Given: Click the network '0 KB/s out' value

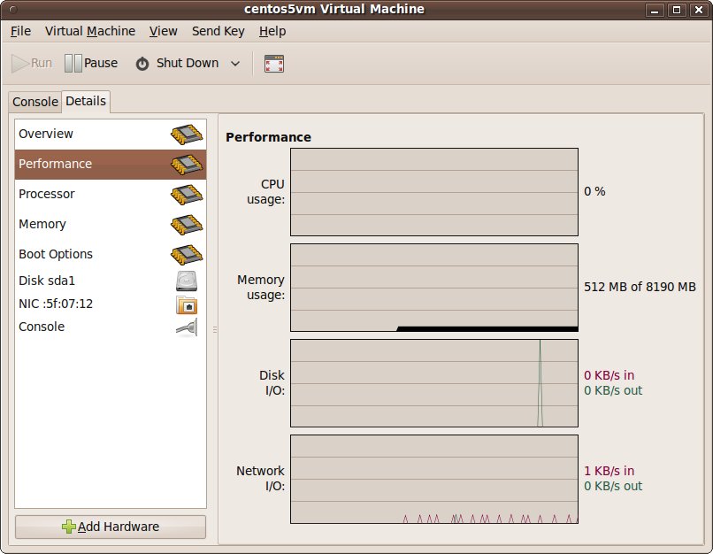Looking at the screenshot, I should tap(613, 486).
